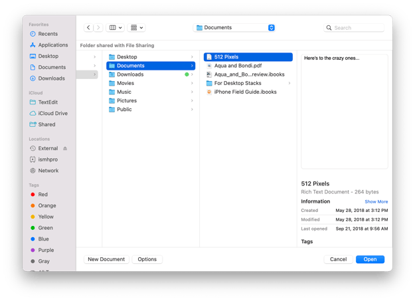
Task: Open the column view switcher dropdown
Action: (x=116, y=27)
